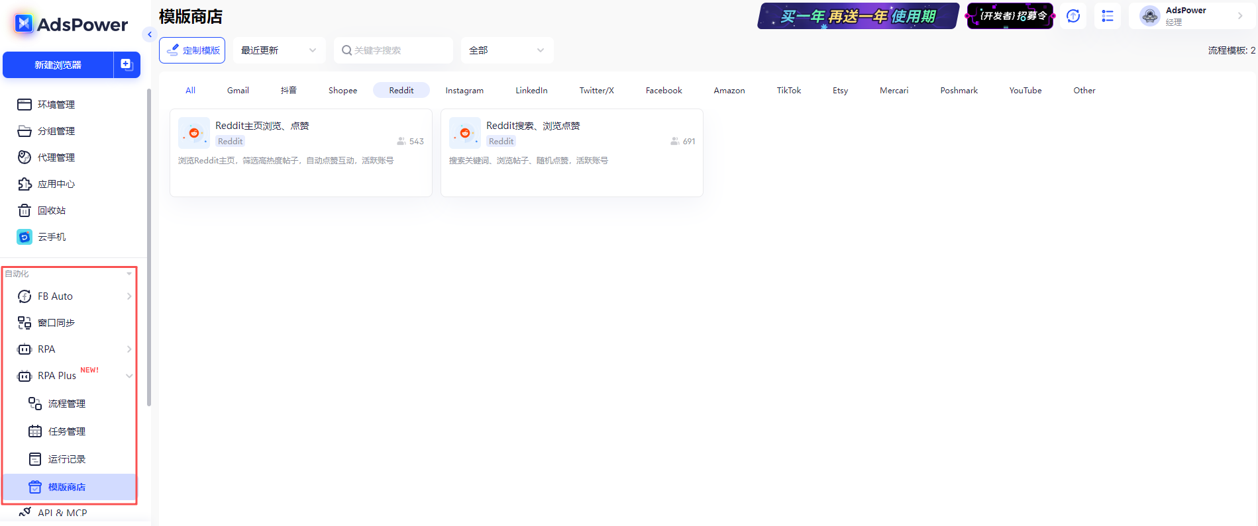Expand the account menu chevron

(1240, 16)
